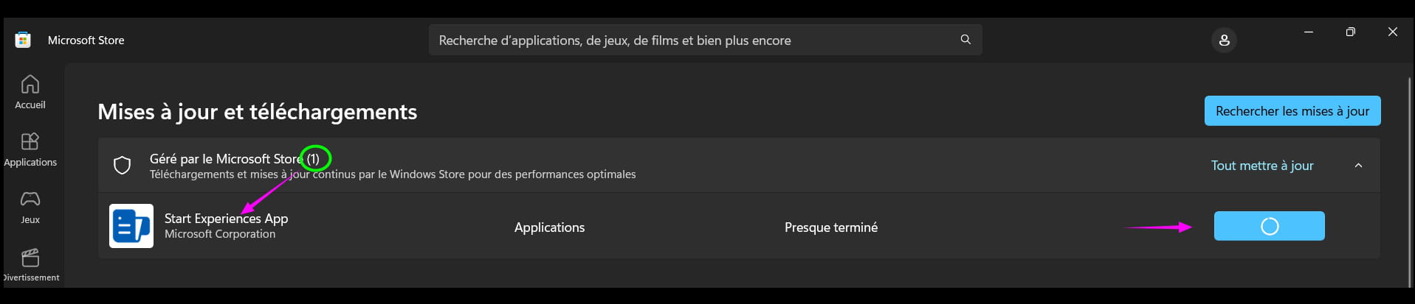Click the Microsoft Store logo icon
The image size is (1415, 304).
pyautogui.click(x=23, y=40)
